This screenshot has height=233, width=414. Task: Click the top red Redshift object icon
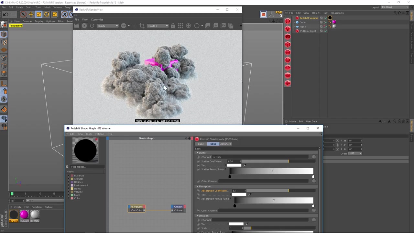(x=288, y=21)
